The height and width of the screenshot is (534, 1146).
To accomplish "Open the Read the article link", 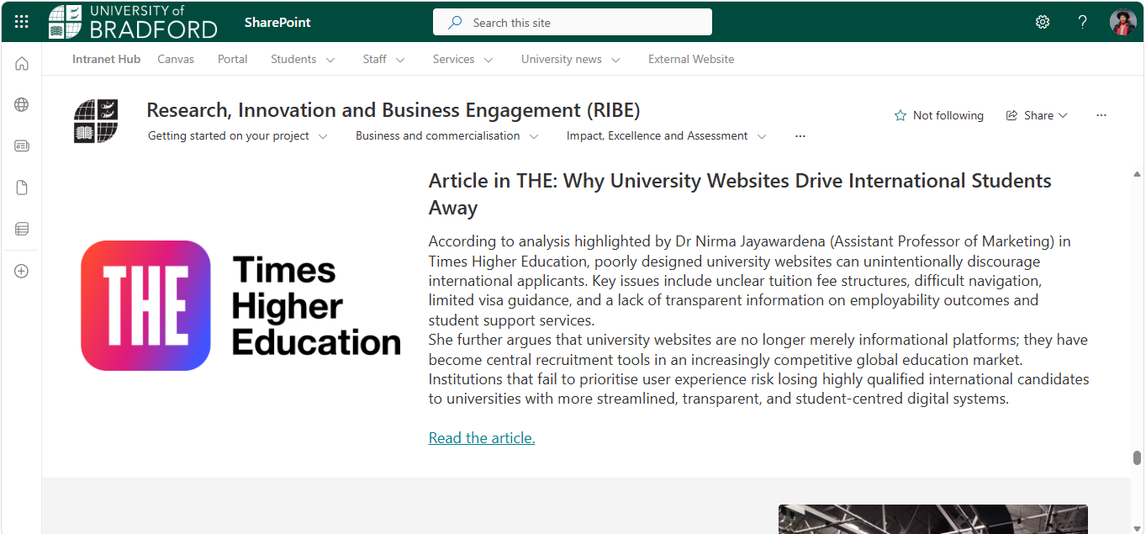I will click(482, 437).
